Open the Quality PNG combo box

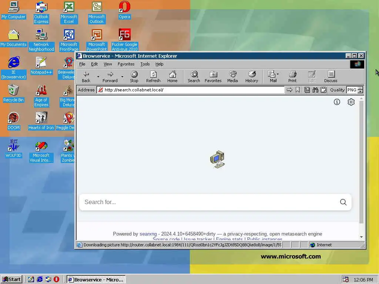pyautogui.click(x=355, y=90)
